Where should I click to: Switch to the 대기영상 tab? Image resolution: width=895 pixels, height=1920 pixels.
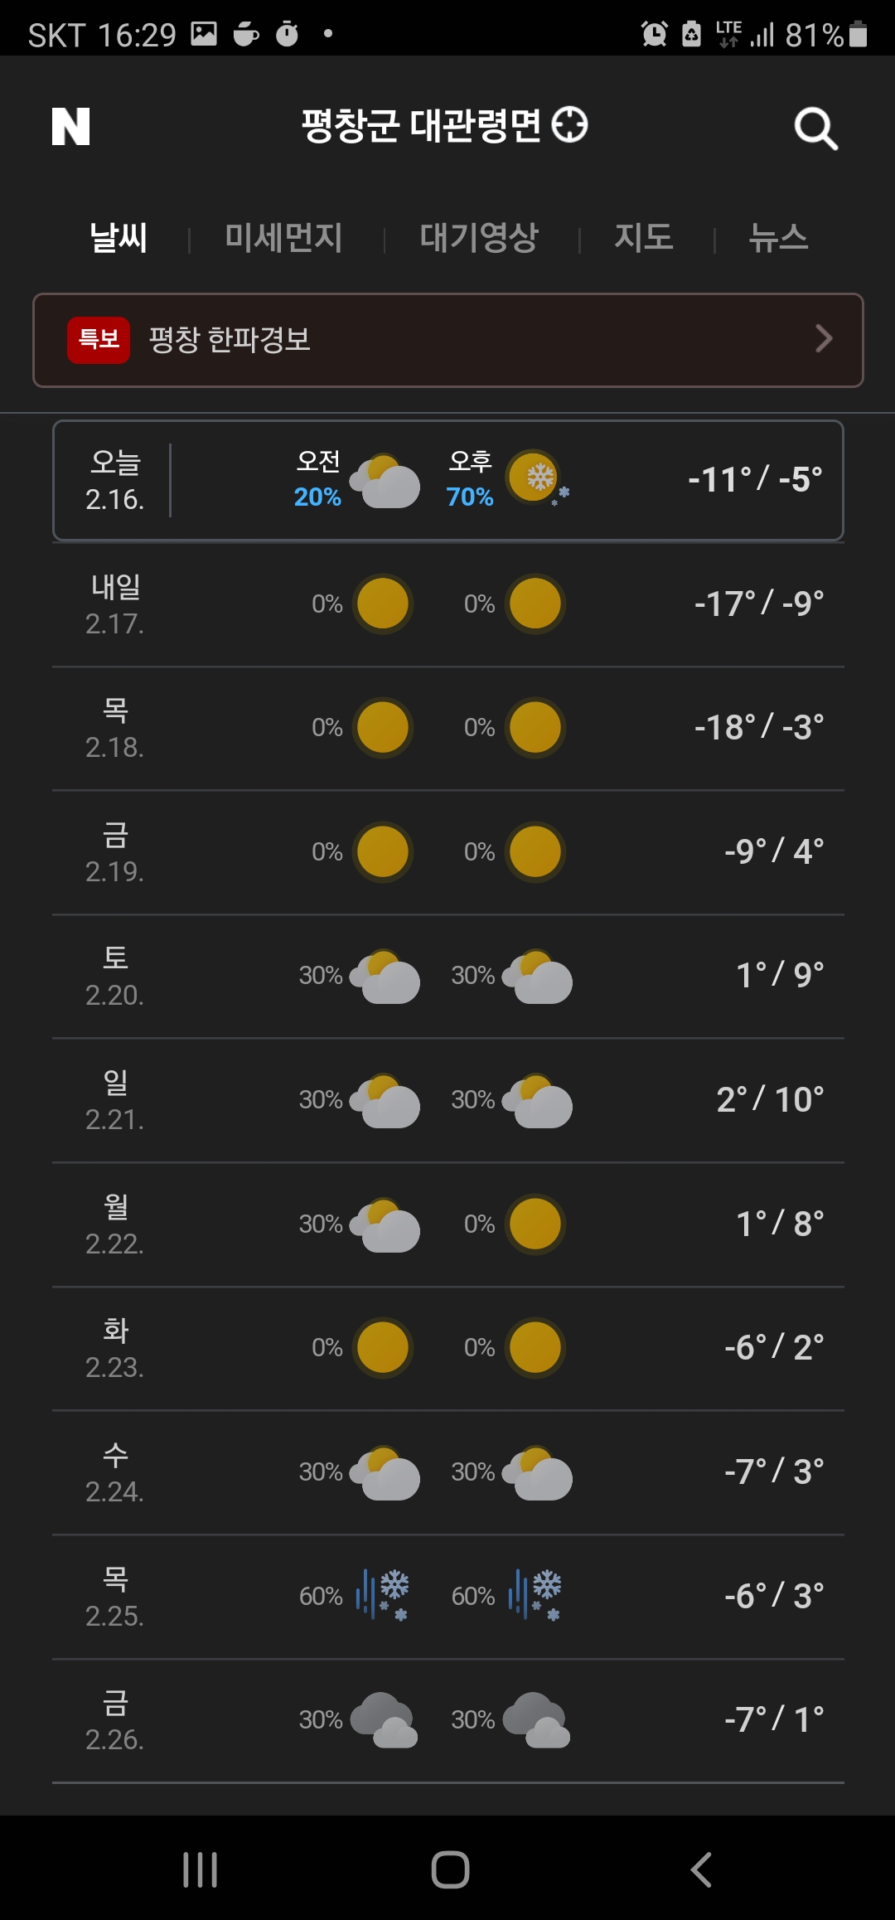click(479, 238)
